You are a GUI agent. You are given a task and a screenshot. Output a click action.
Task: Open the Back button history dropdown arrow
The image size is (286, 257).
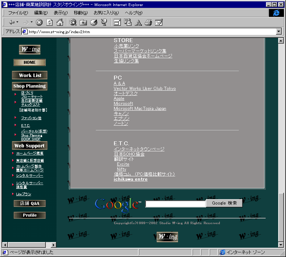[x=18, y=22]
